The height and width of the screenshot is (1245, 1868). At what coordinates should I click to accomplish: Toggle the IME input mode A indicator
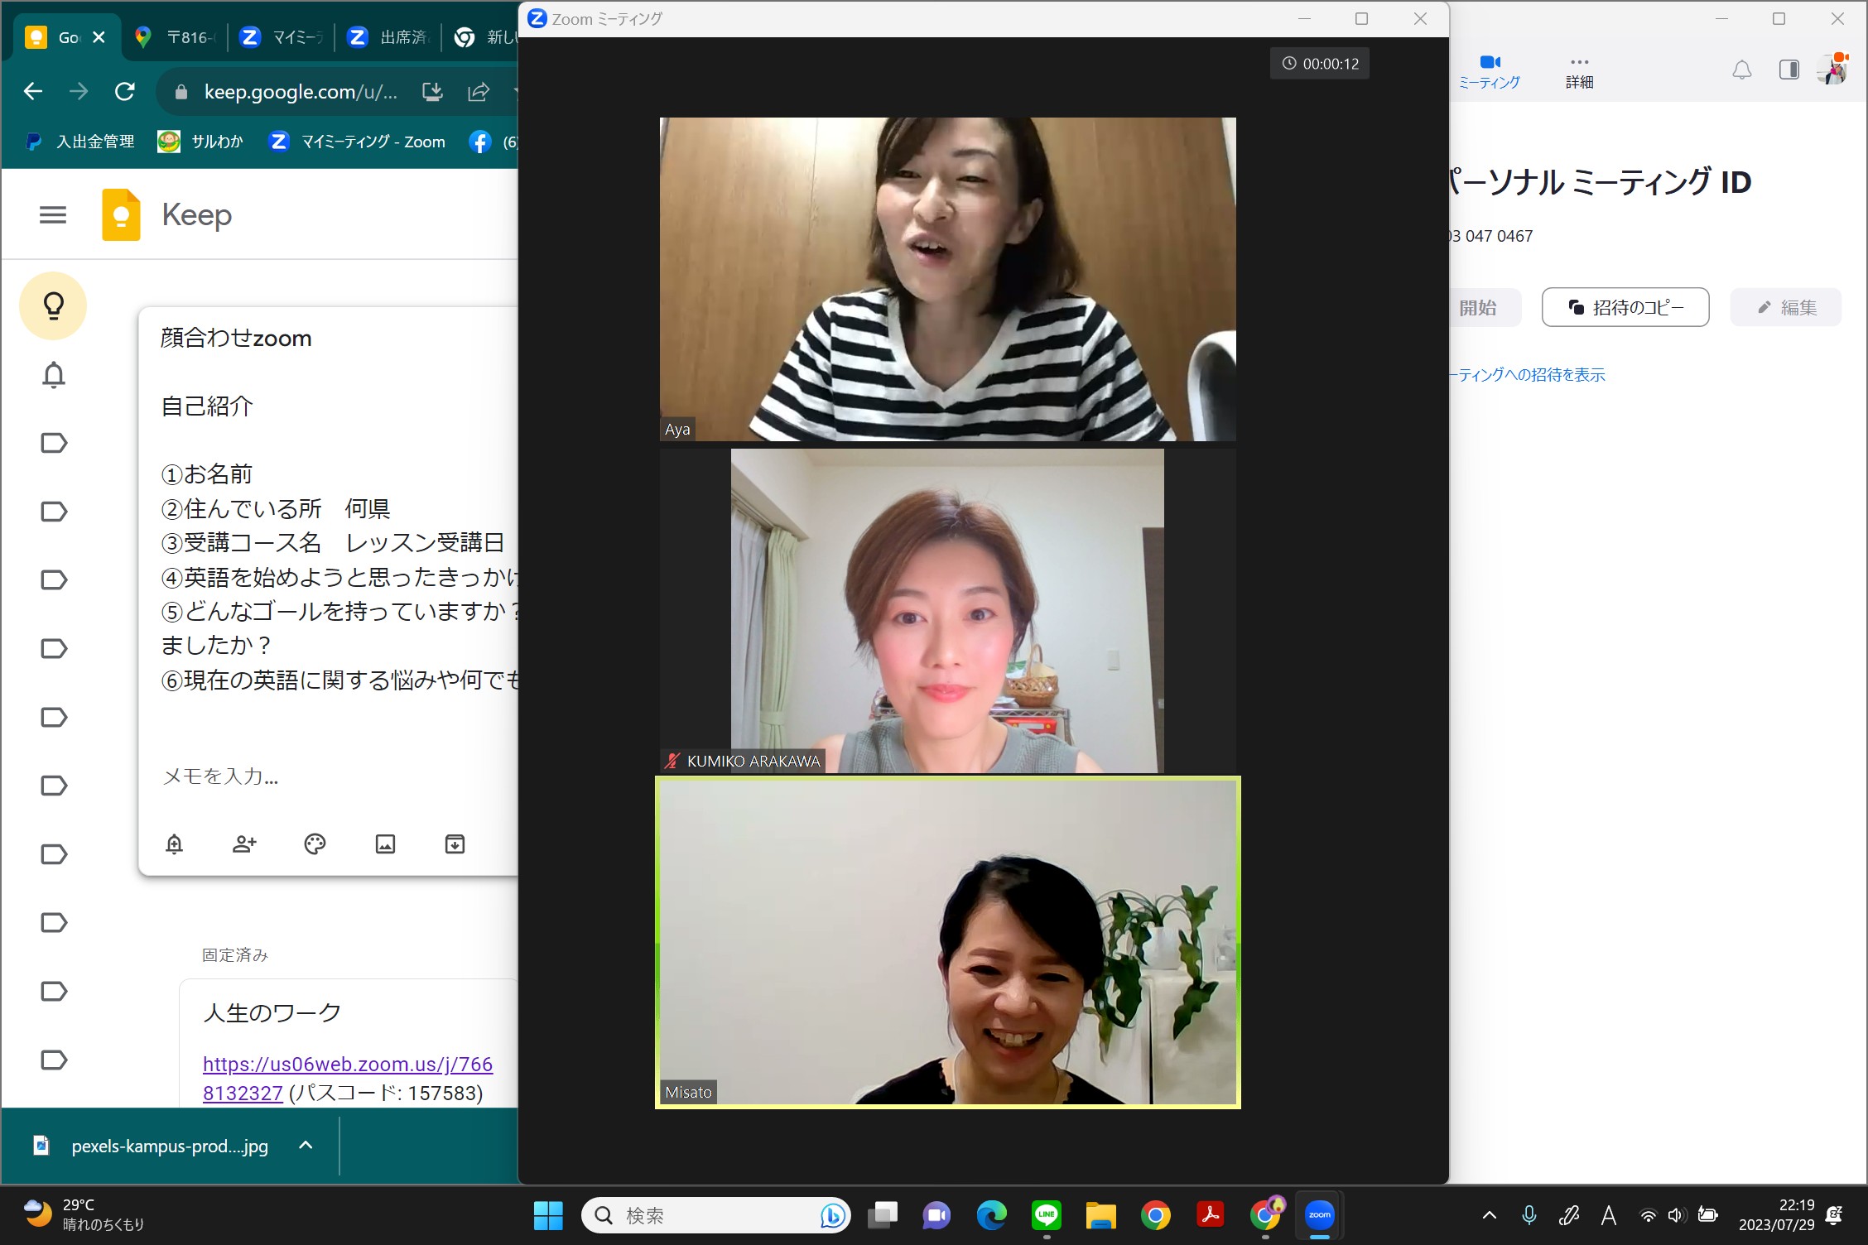pyautogui.click(x=1608, y=1215)
